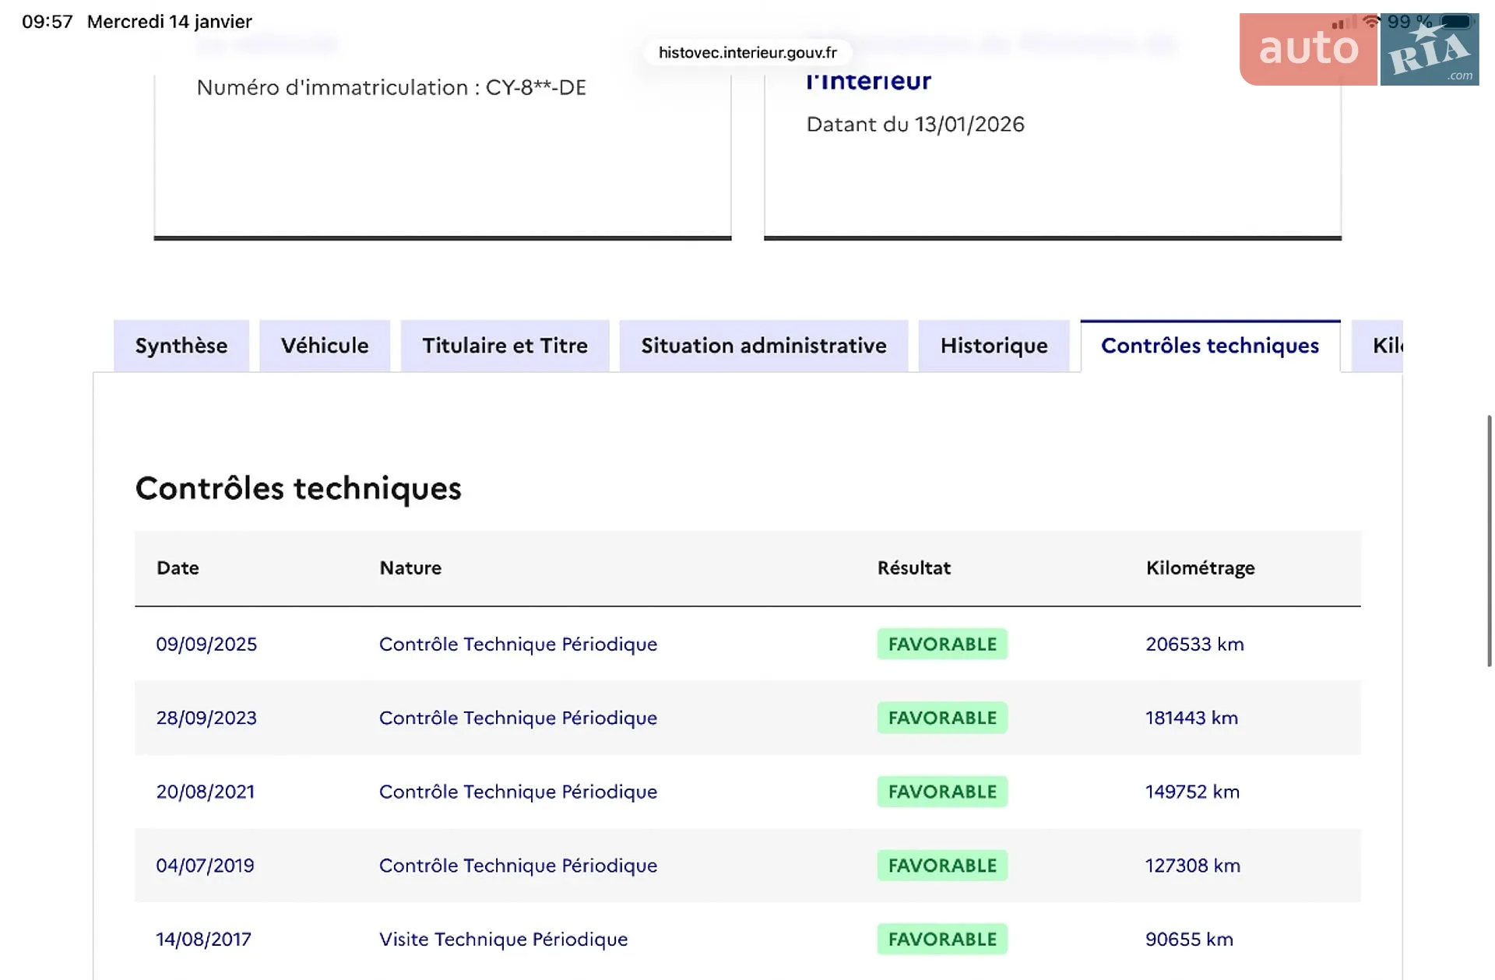Switch to the Historique tab
The image size is (1495, 980).
click(994, 346)
